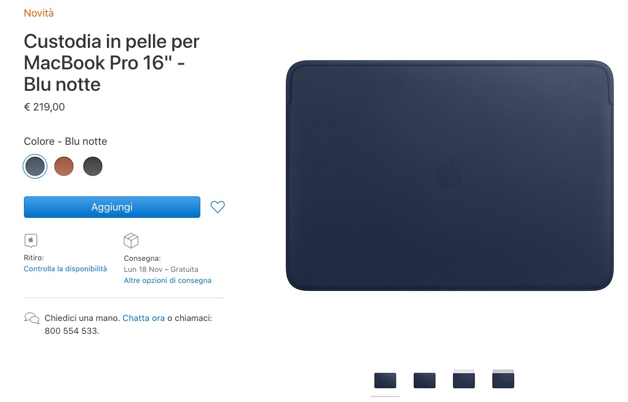Add the case to wishlist with heart icon
The image size is (628, 402).
point(218,207)
